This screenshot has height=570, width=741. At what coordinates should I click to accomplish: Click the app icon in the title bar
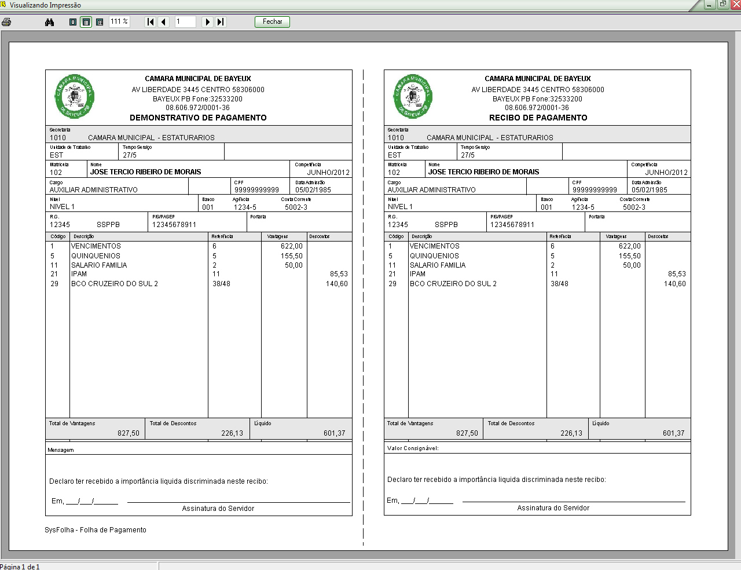coord(3,5)
